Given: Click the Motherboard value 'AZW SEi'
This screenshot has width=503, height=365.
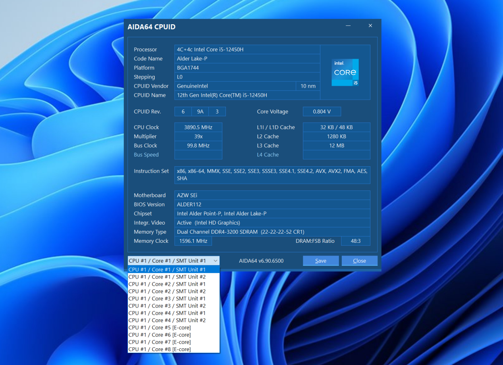Looking at the screenshot, I should pos(272,195).
